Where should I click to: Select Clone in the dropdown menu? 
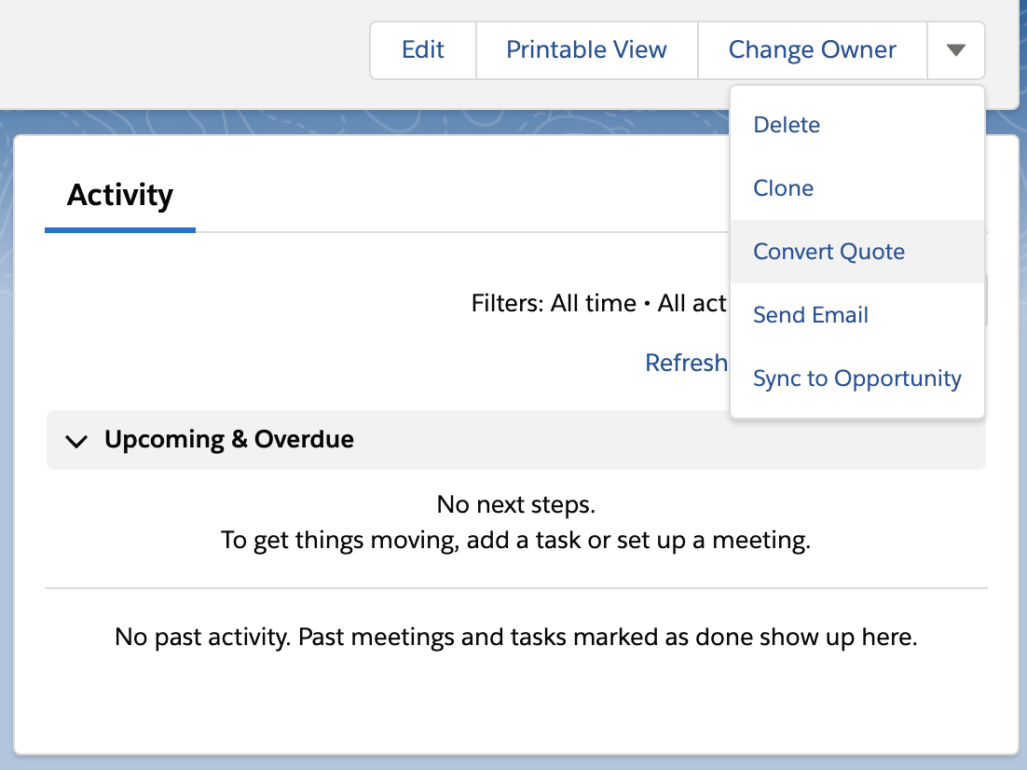click(x=783, y=188)
